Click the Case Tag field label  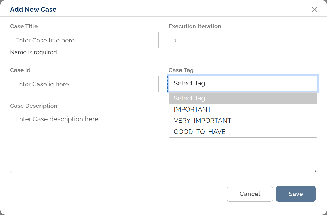(x=181, y=70)
